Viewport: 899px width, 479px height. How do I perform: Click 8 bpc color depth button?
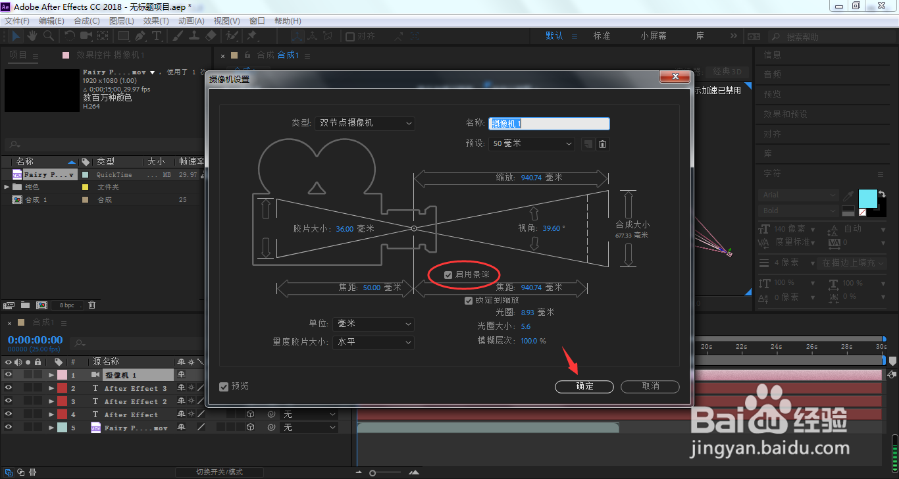(x=67, y=305)
